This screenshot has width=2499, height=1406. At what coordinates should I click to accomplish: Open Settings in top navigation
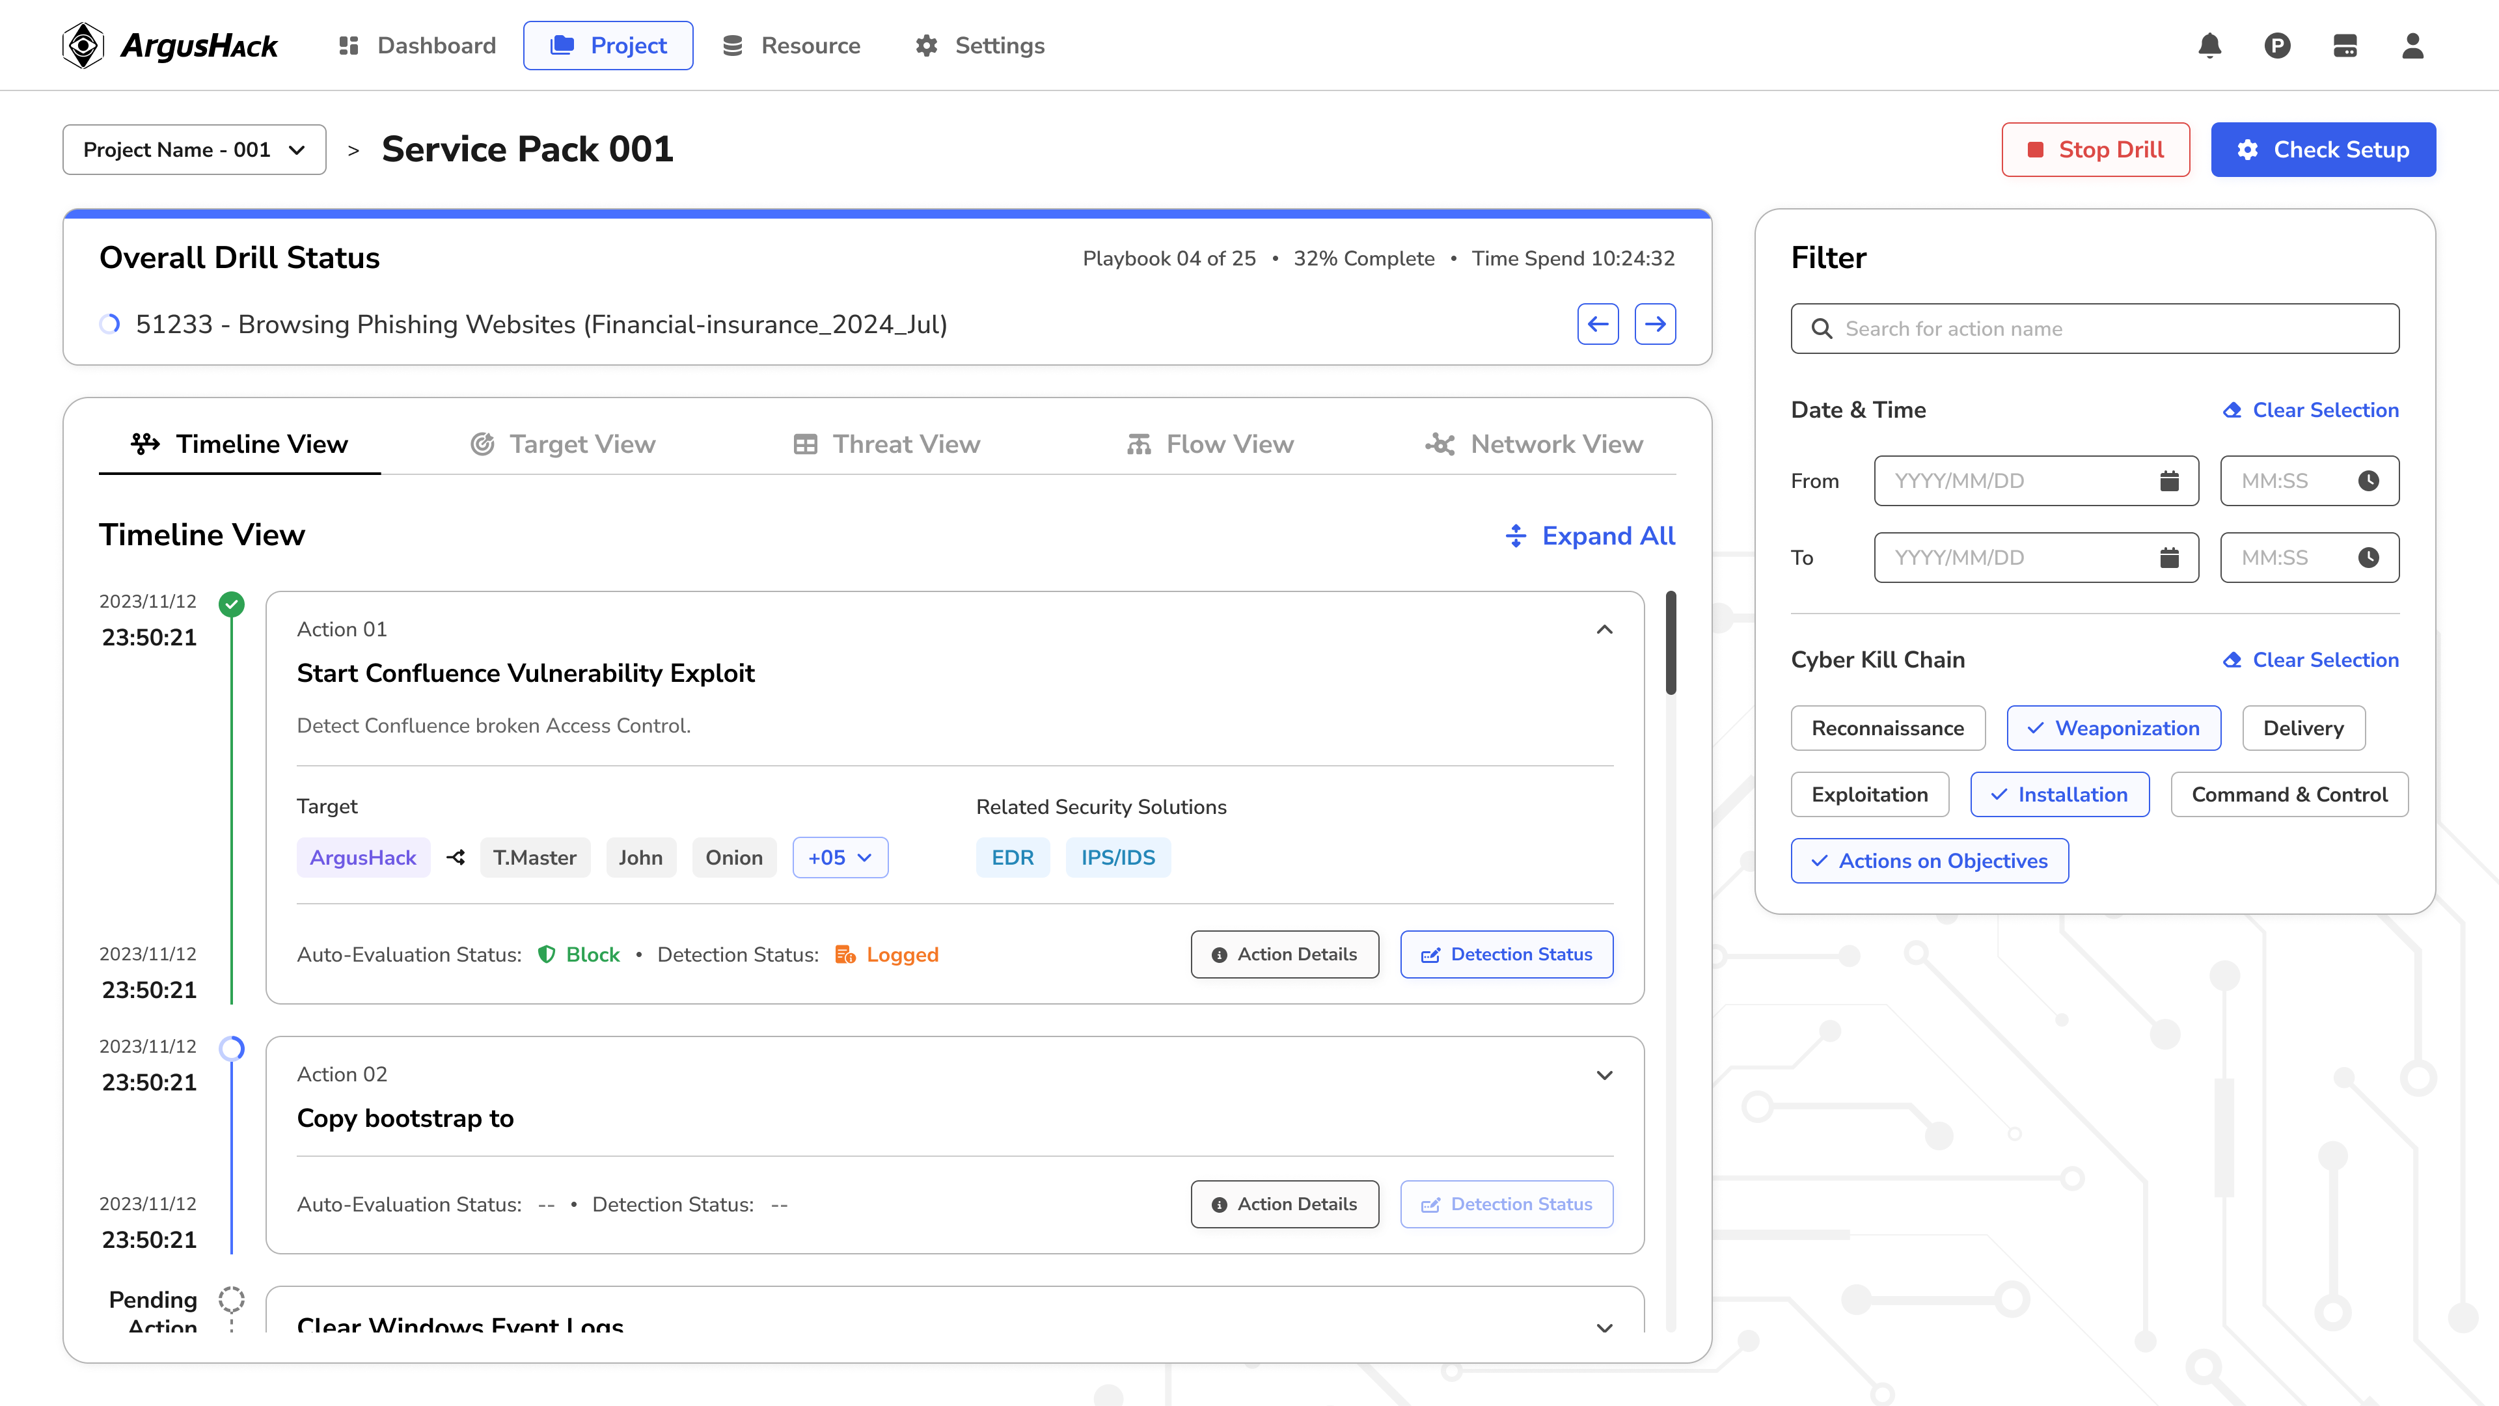[x=980, y=46]
